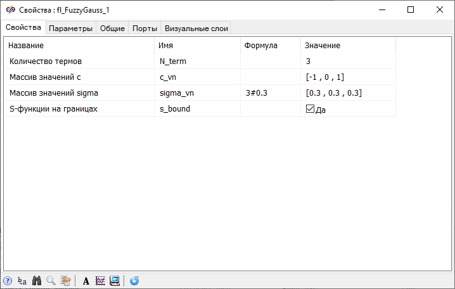Edit the c_vn value [-1 , 0 , 1]
Viewport: 455px width, 289px height.
pyautogui.click(x=348, y=77)
